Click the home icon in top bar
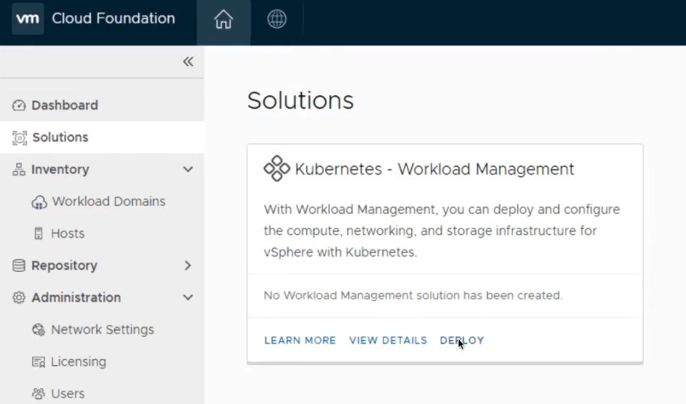686x404 pixels. (x=223, y=20)
